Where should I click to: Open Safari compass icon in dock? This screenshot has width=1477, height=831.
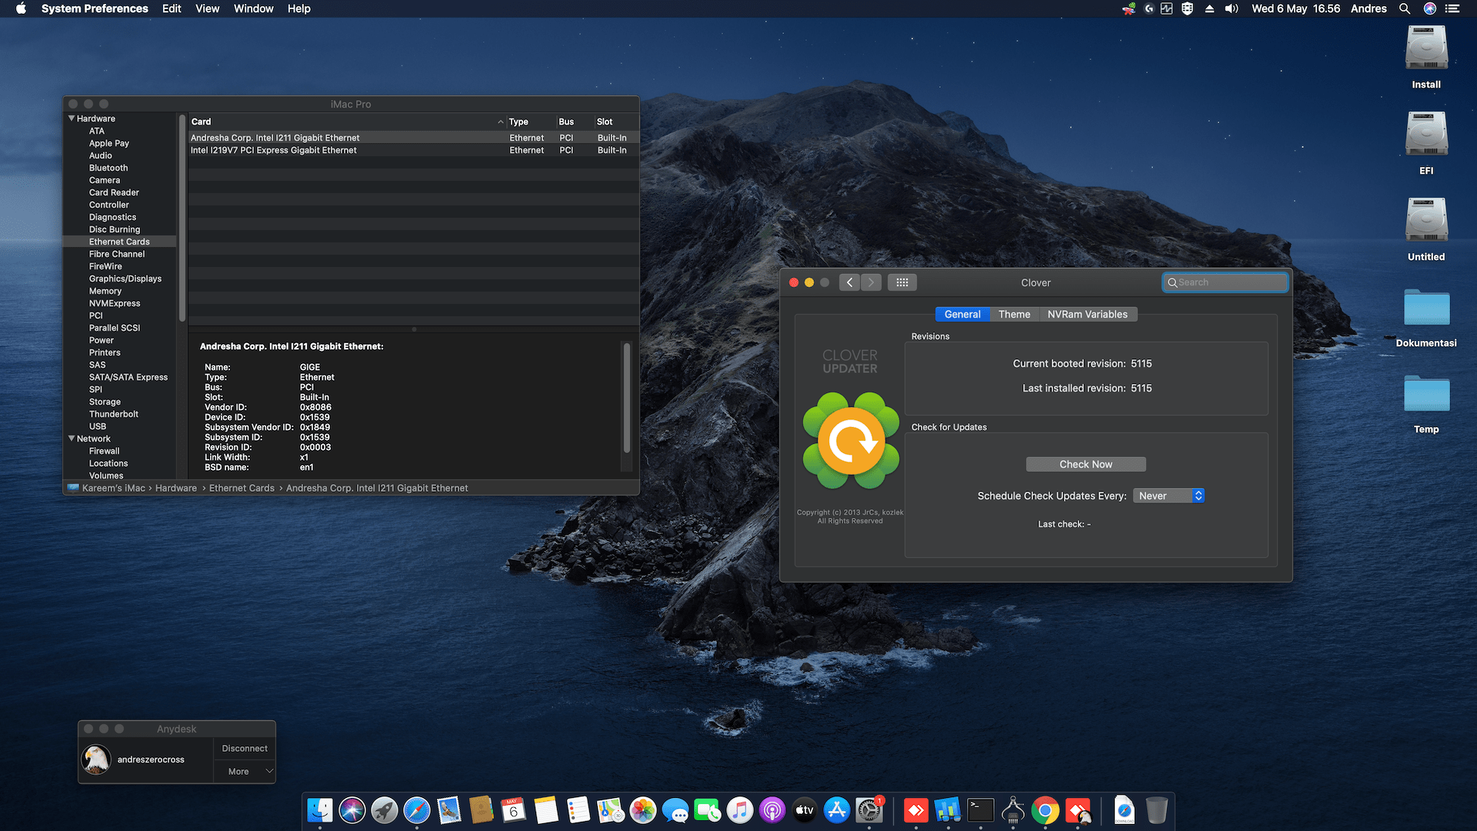[x=417, y=810]
